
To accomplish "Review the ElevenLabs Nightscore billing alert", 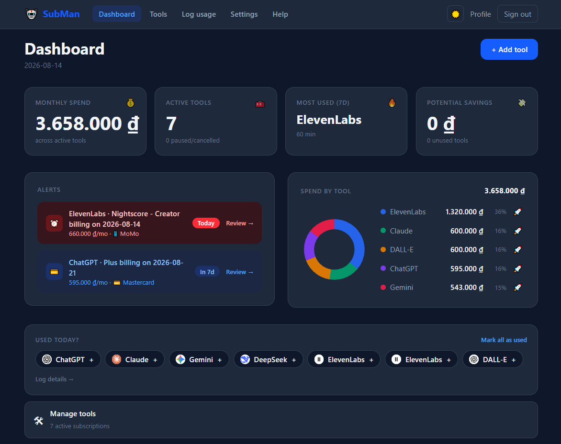I will tap(240, 223).
